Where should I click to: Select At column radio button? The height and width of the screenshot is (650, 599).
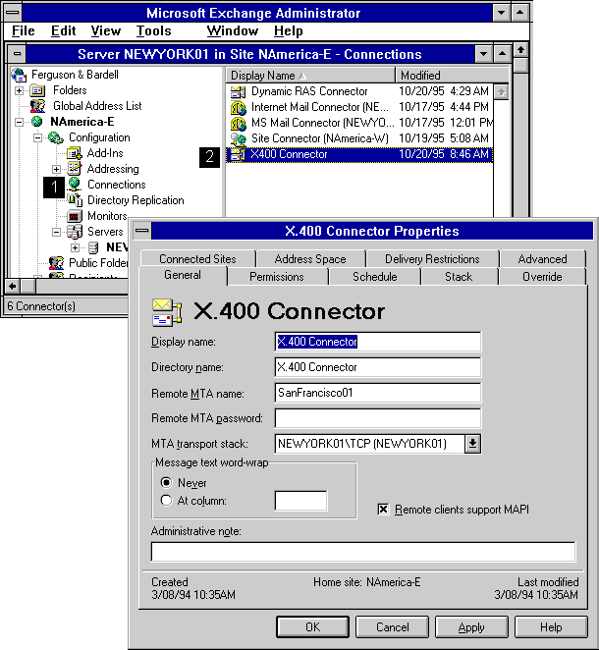pos(166,501)
